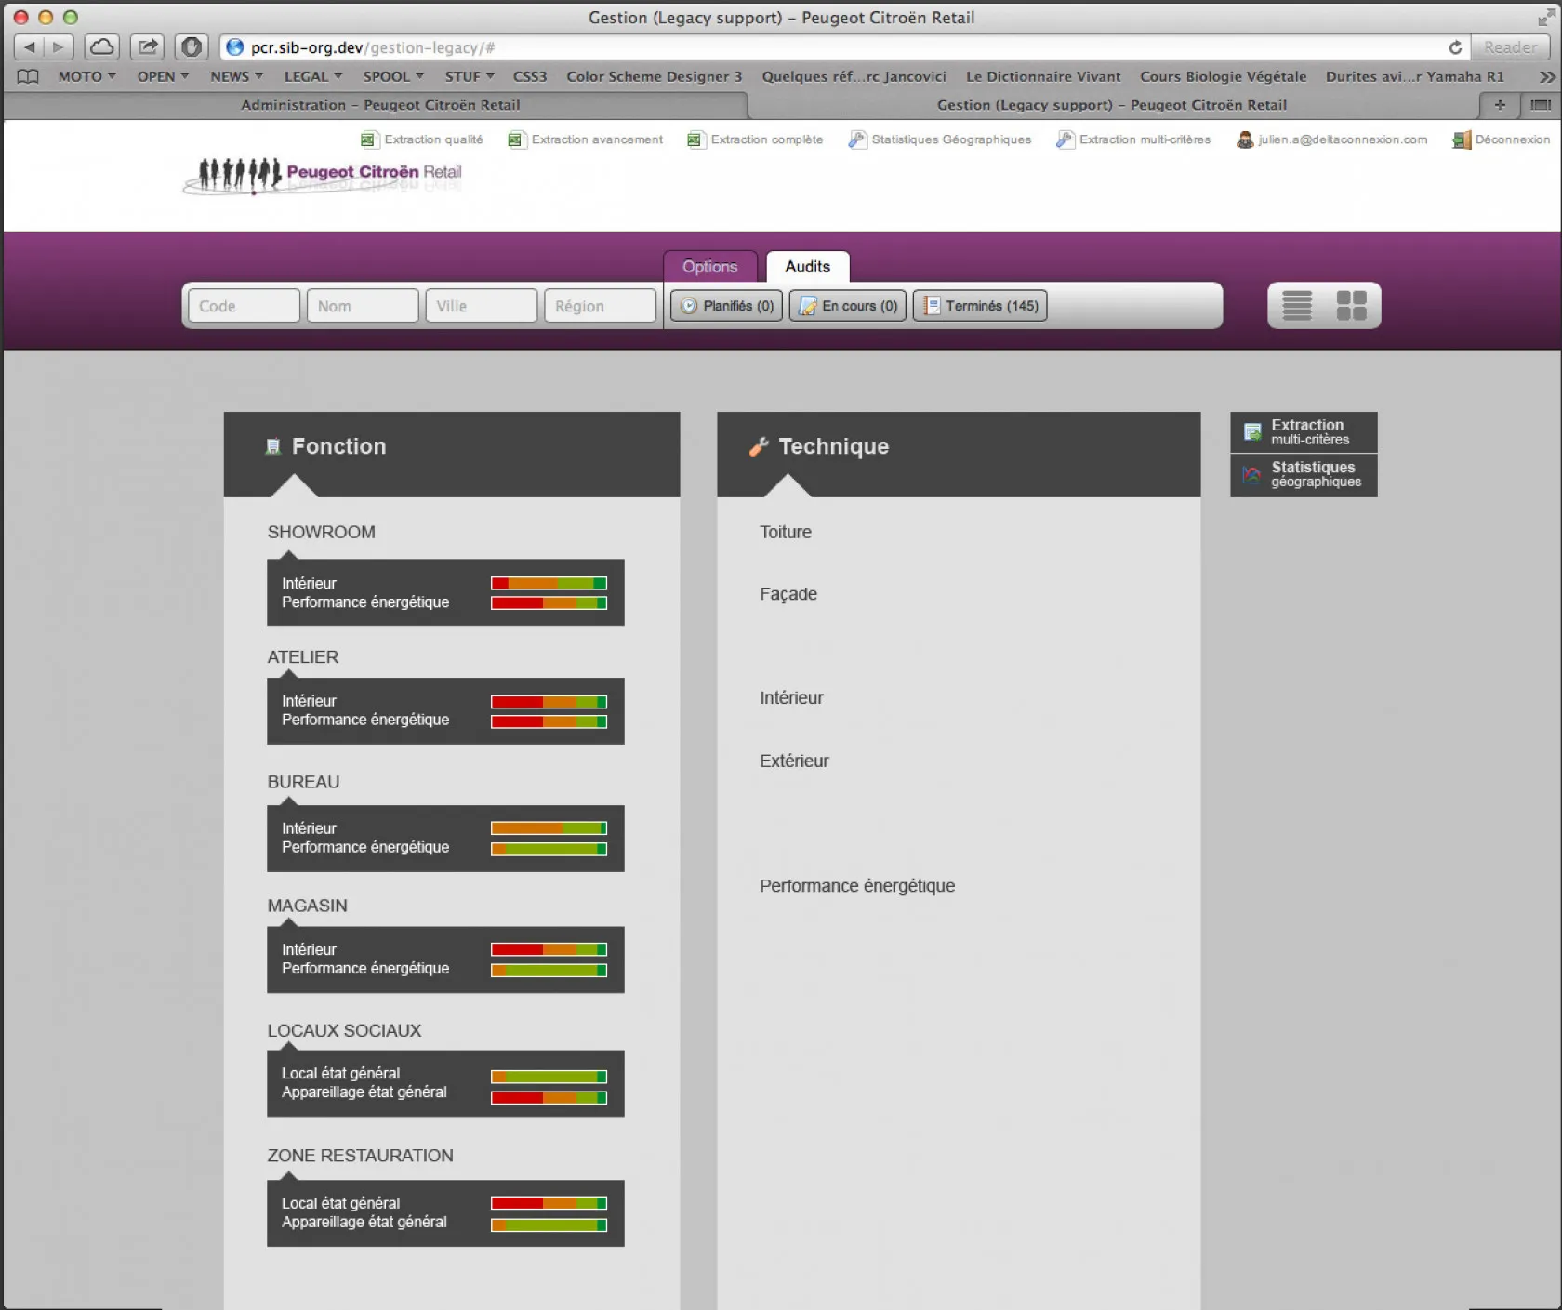Open iCloud tabs cloud icon
Image resolution: width=1562 pixels, height=1310 pixels.
click(102, 46)
